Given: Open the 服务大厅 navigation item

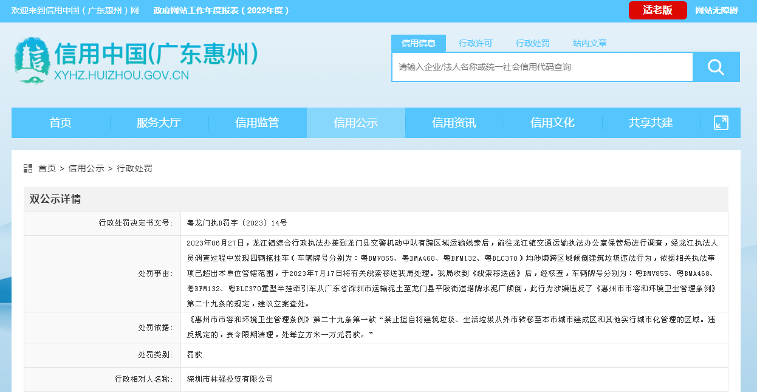Looking at the screenshot, I should [x=159, y=123].
